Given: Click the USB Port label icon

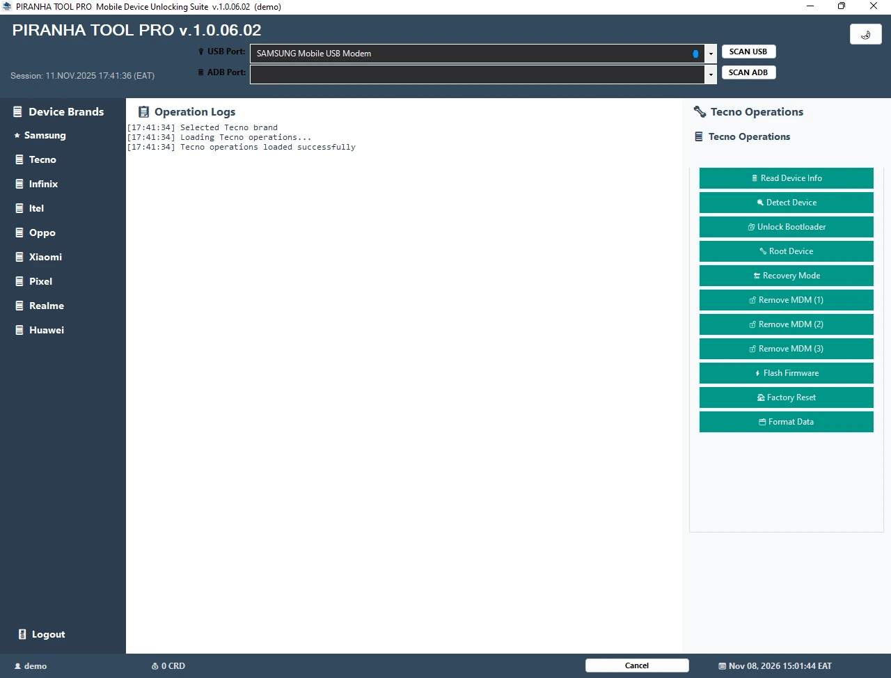Looking at the screenshot, I should click(201, 52).
